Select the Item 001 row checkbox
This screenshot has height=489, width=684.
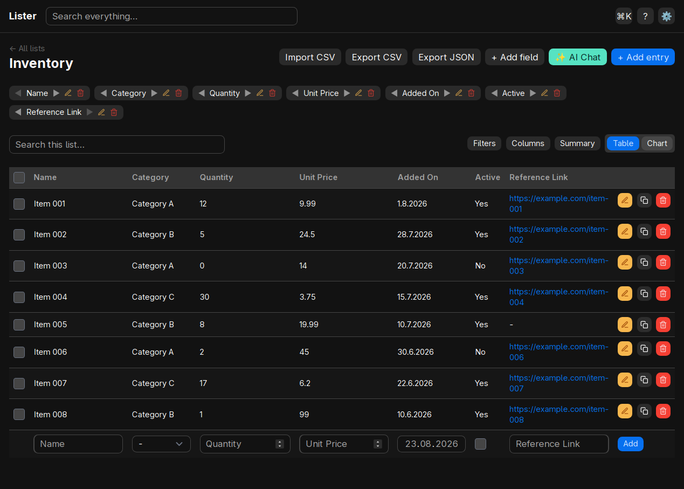point(19,204)
